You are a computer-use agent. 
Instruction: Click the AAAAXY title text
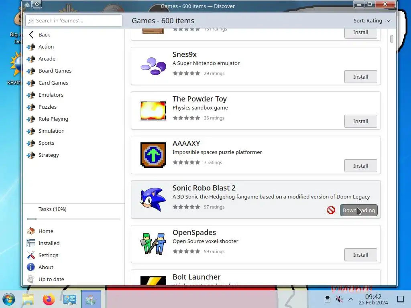186,144
